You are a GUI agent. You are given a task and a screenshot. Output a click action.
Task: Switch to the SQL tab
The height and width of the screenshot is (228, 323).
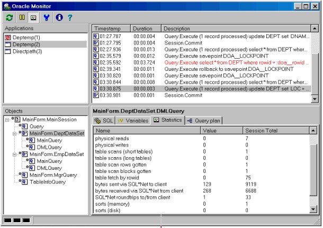tap(104, 121)
